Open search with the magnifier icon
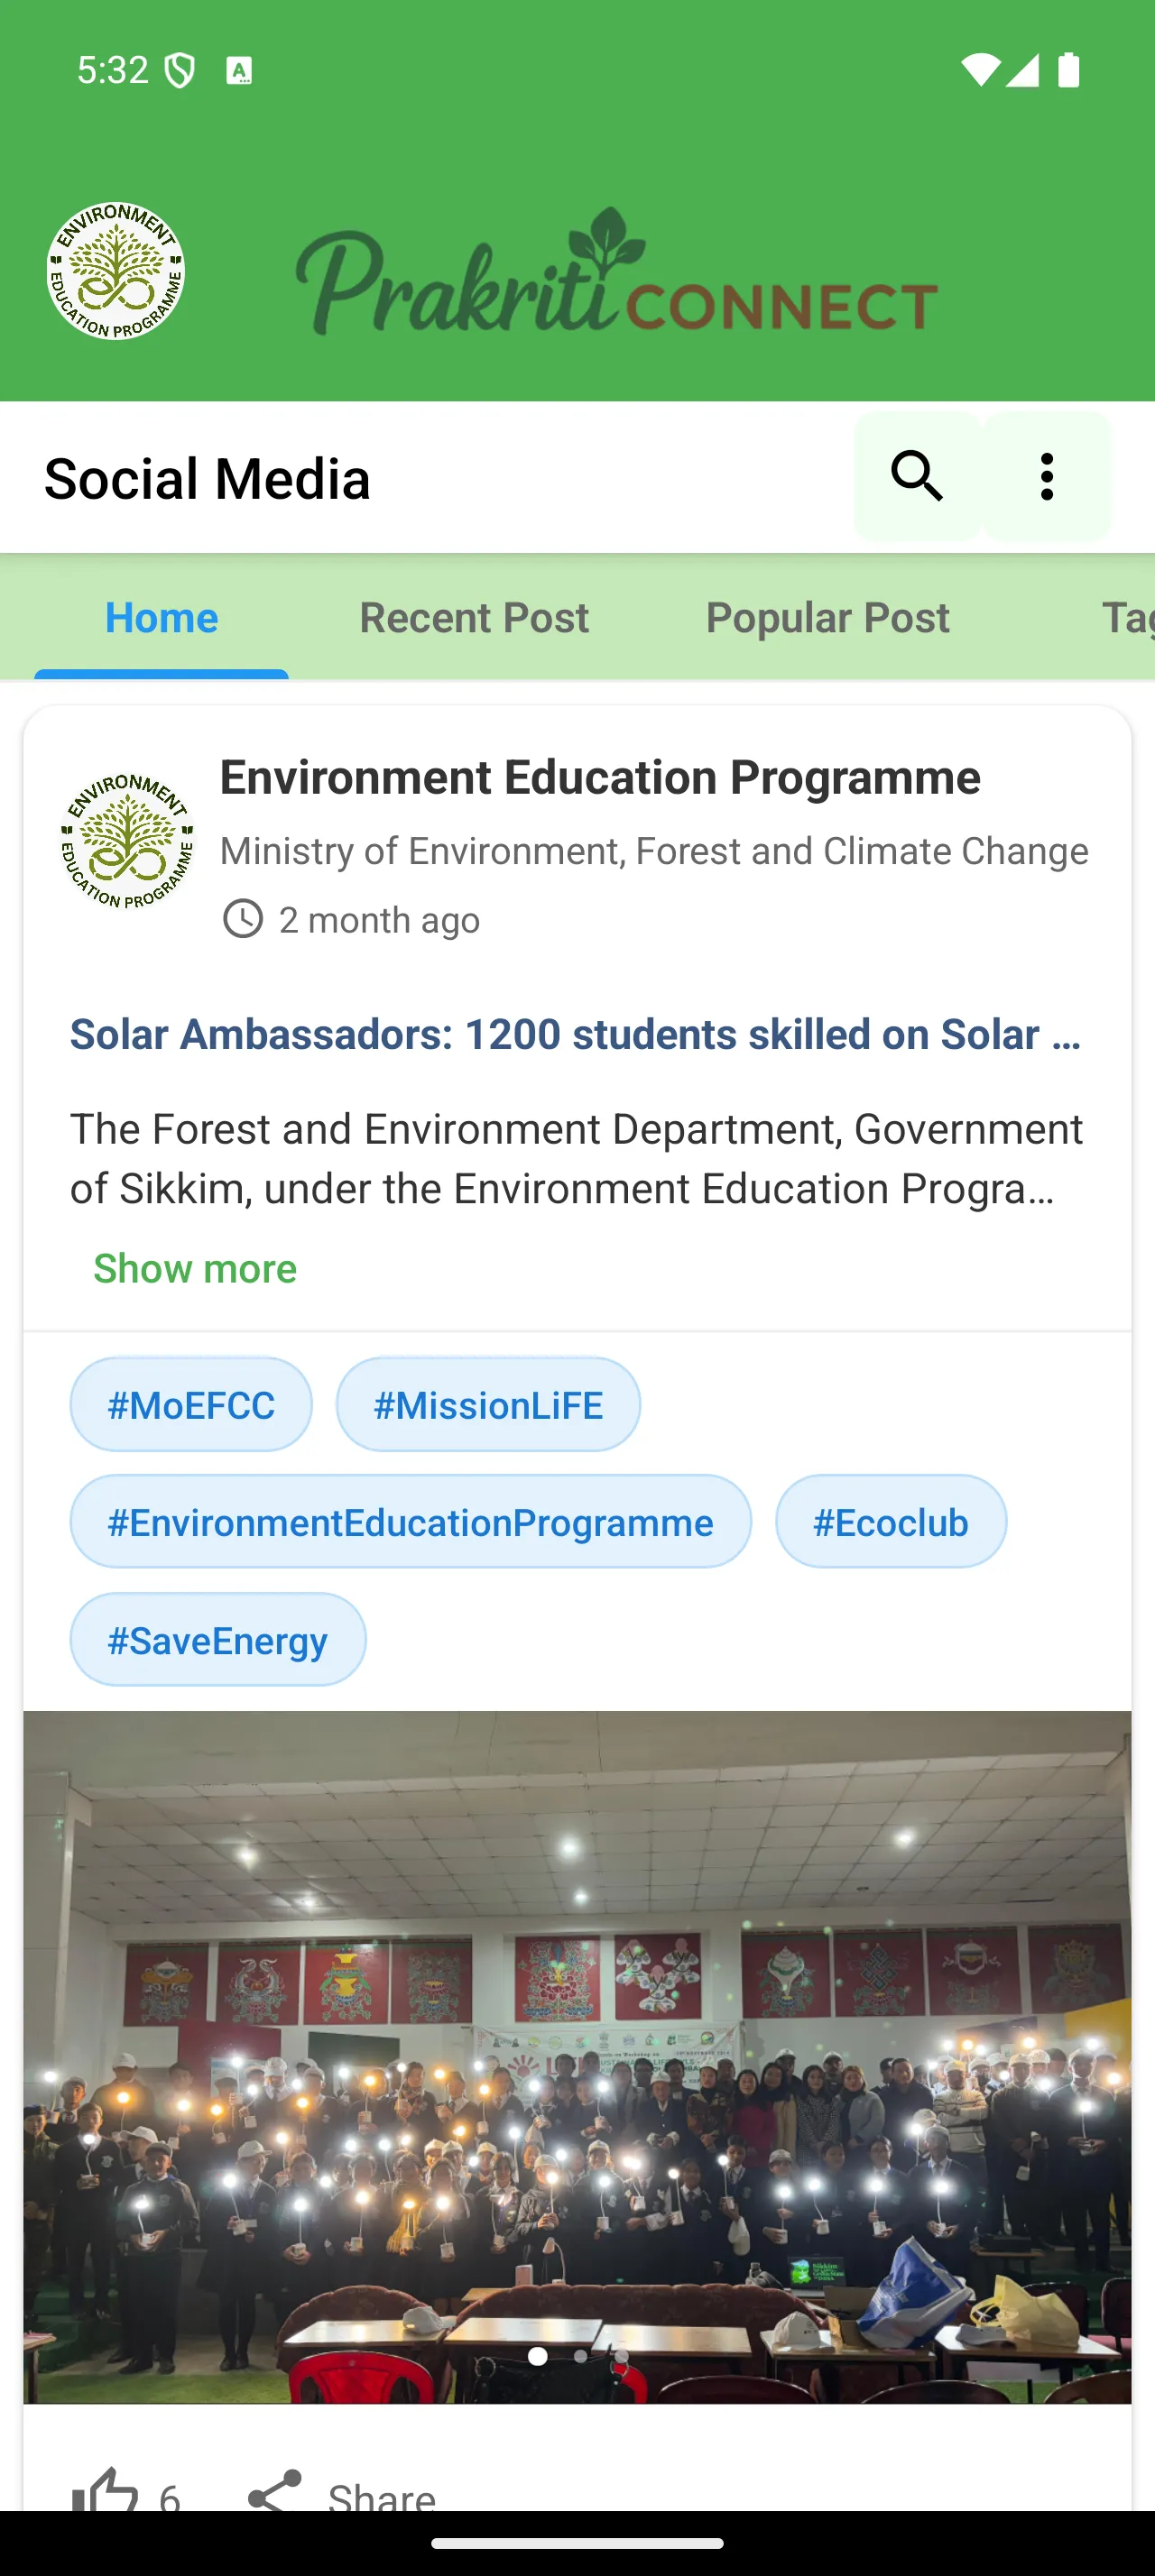 coord(918,476)
